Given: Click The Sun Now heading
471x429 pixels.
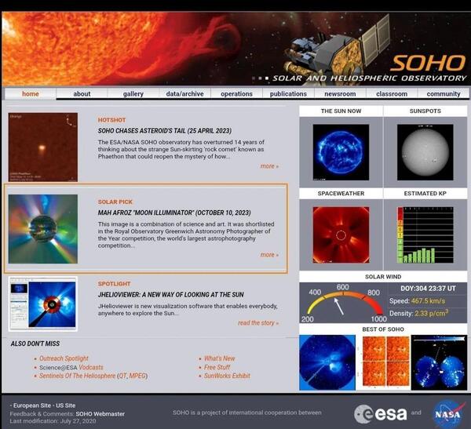Looking at the screenshot, I should [x=341, y=111].
